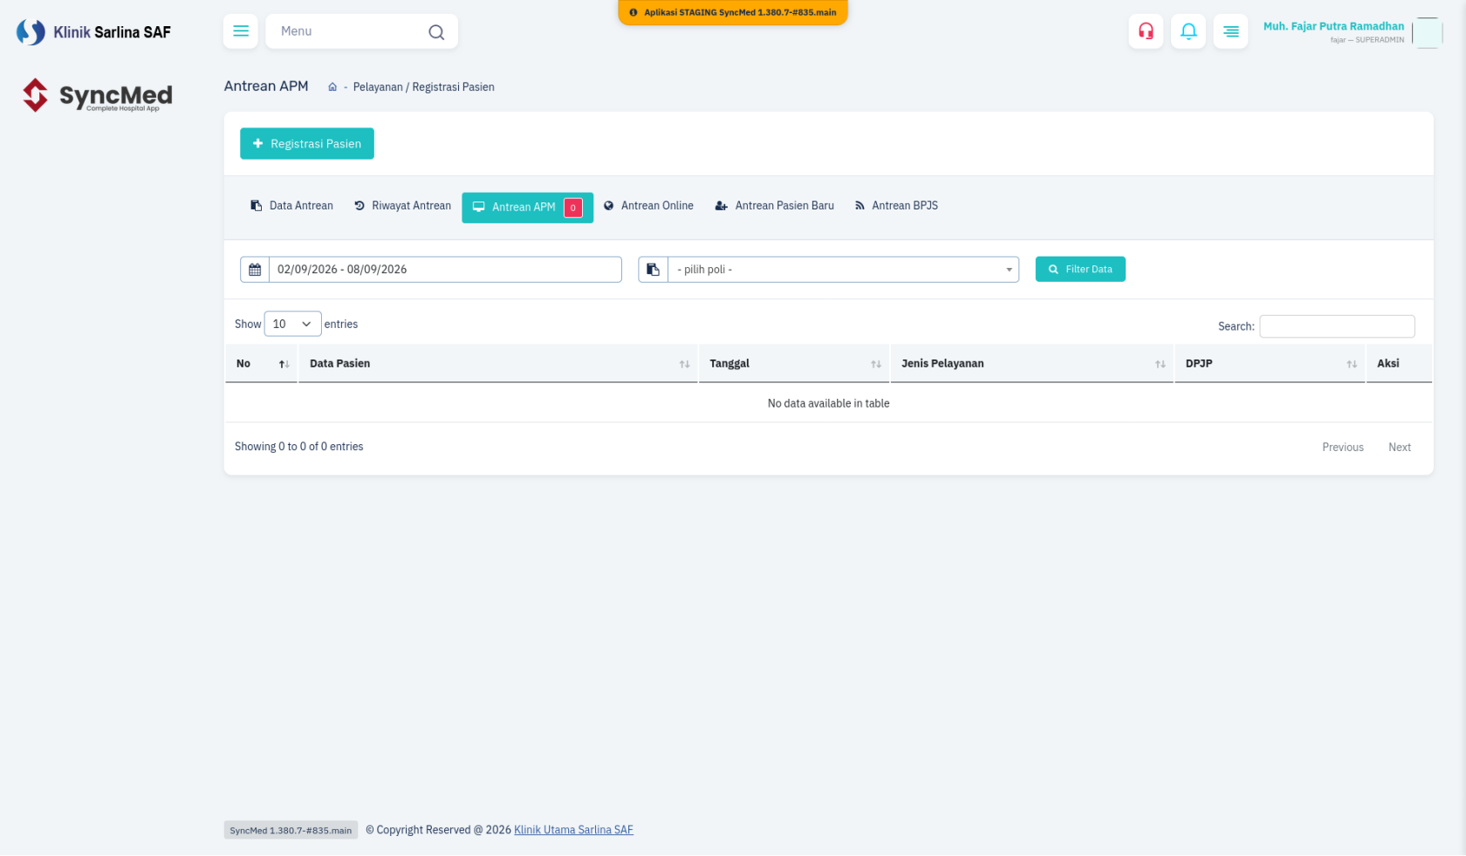
Task: Click the SyncMed sidebar logo
Action: [97, 95]
